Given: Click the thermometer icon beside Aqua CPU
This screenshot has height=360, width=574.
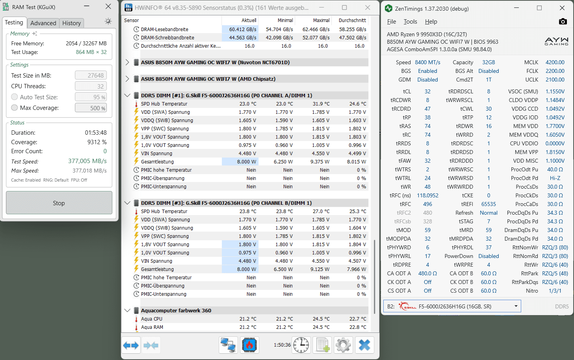Looking at the screenshot, I should coord(136,319).
